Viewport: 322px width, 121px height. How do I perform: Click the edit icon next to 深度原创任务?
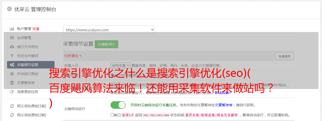[x=12, y=92]
